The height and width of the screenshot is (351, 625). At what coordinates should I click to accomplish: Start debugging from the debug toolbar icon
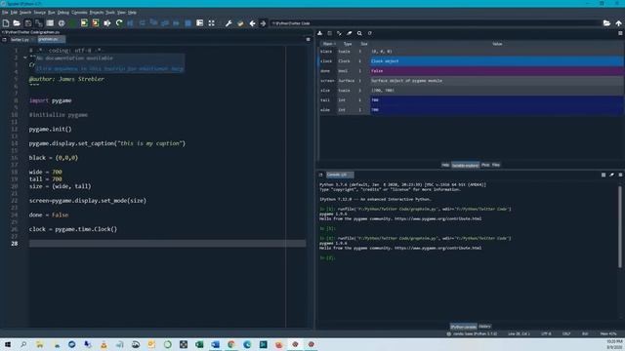(130, 23)
